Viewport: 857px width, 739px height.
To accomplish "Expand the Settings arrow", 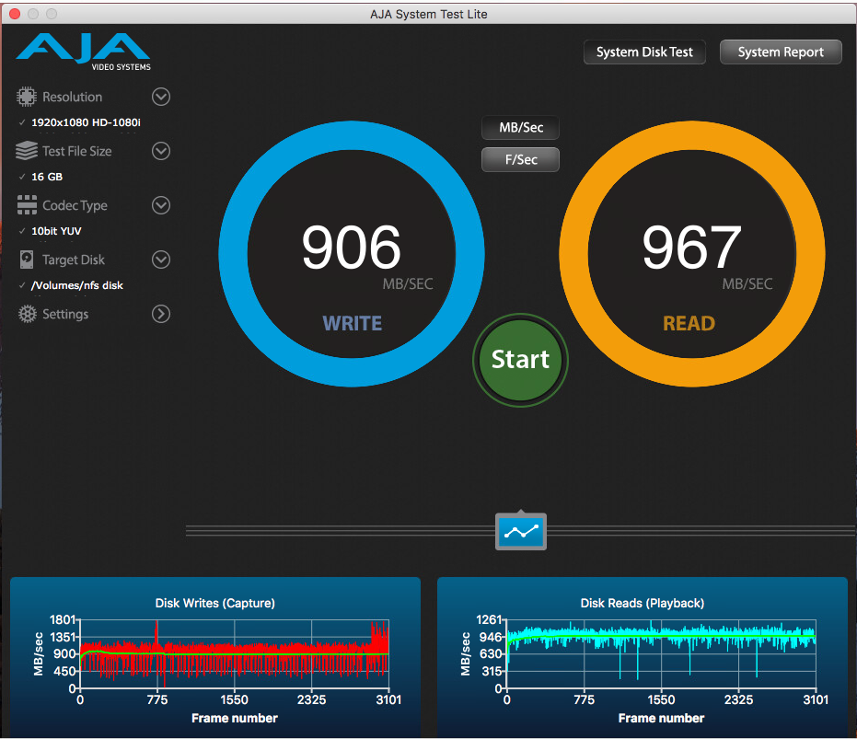I will point(161,314).
